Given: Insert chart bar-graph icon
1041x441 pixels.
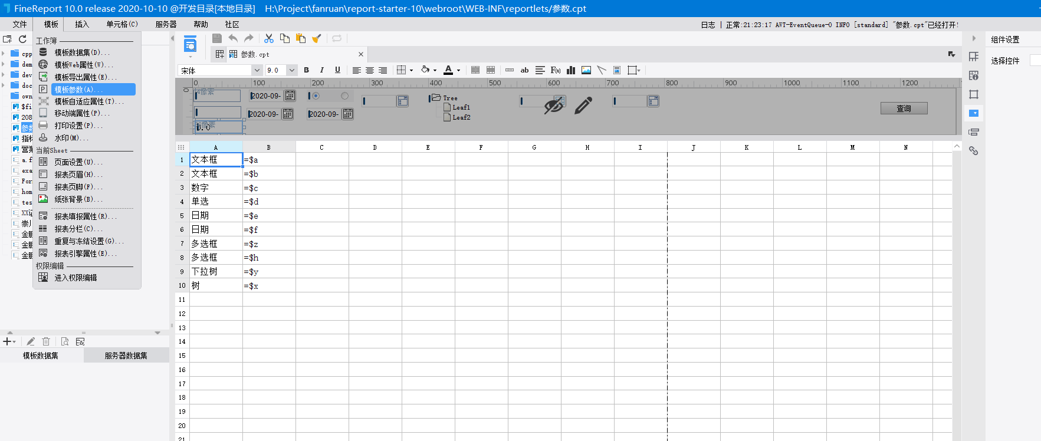Looking at the screenshot, I should click(x=571, y=70).
